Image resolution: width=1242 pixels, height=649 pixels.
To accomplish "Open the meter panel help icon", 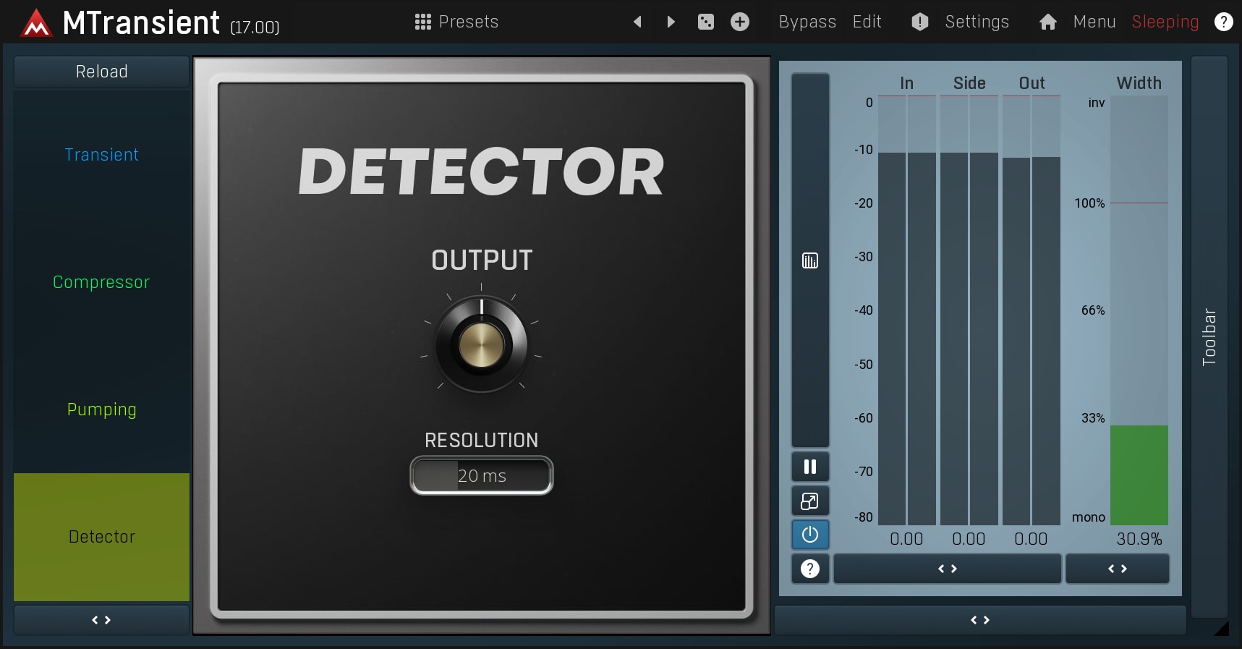I will click(x=809, y=569).
